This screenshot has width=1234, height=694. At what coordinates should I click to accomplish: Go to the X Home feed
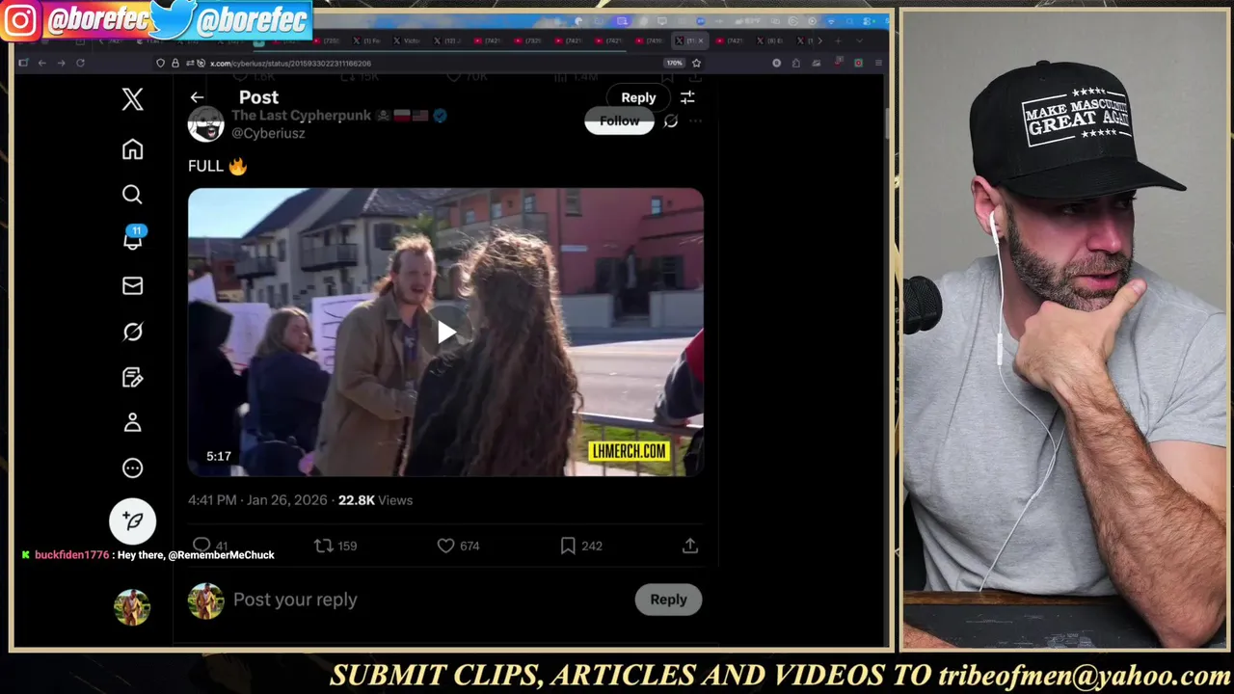coord(133,148)
